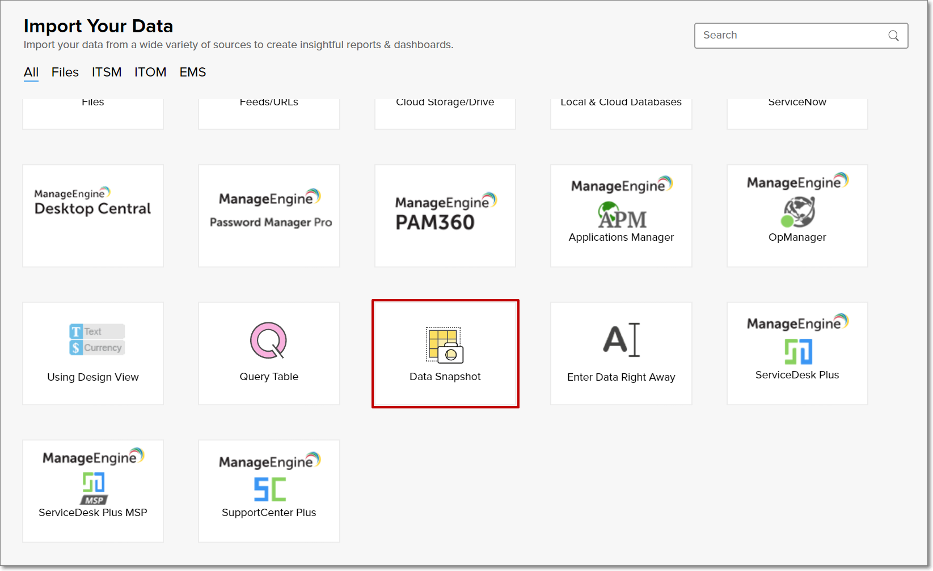This screenshot has width=933, height=571.
Task: Click the Applications Manager label
Action: (x=621, y=237)
